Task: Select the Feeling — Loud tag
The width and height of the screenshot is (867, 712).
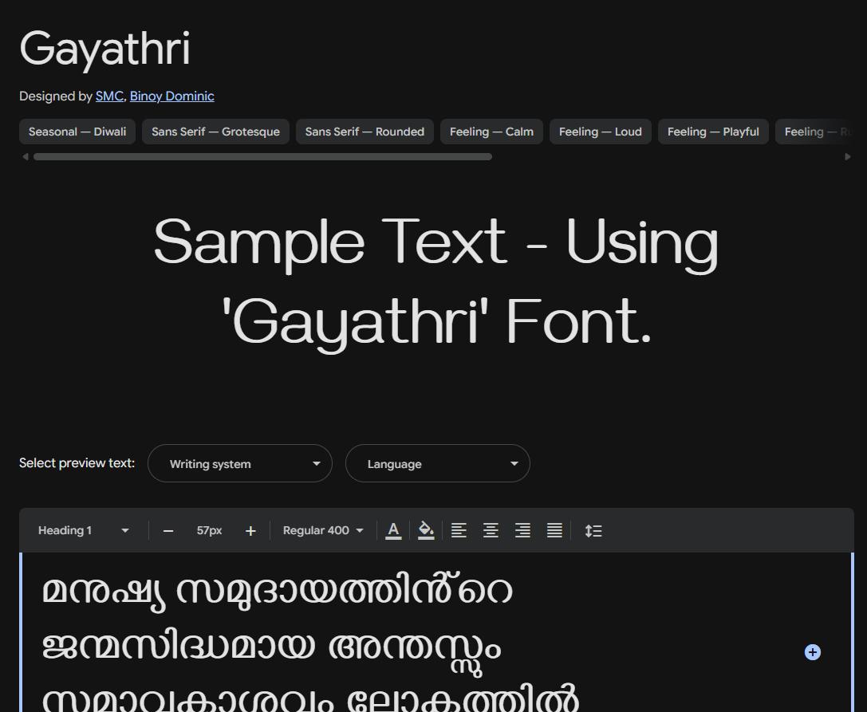Action: coord(601,132)
